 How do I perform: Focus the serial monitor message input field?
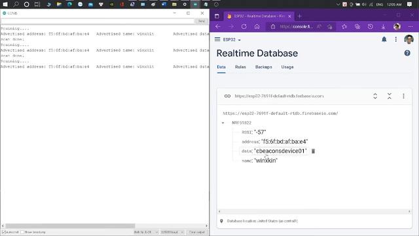click(x=98, y=21)
